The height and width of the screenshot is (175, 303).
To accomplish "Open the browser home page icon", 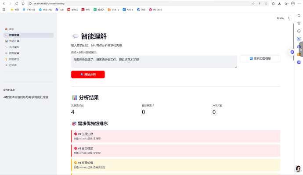I will click(23, 4).
